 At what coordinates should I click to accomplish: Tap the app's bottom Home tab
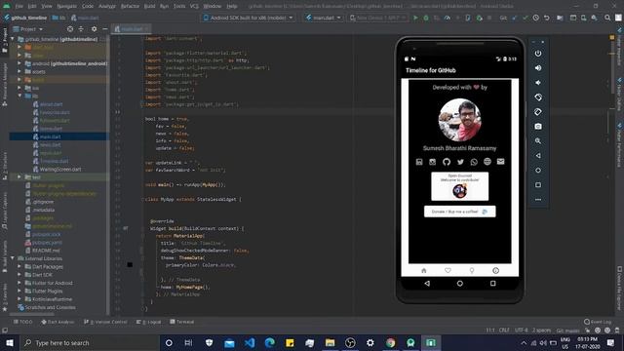coord(424,271)
